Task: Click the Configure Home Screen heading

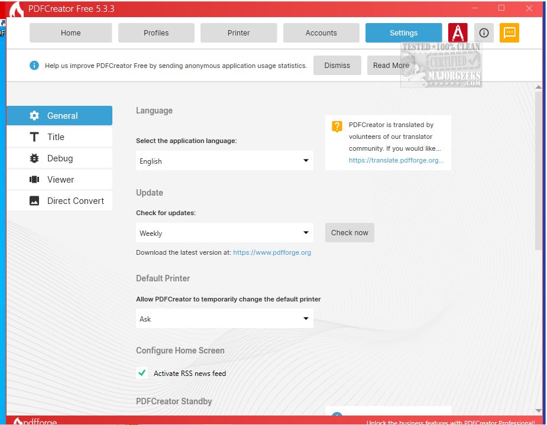Action: [180, 351]
